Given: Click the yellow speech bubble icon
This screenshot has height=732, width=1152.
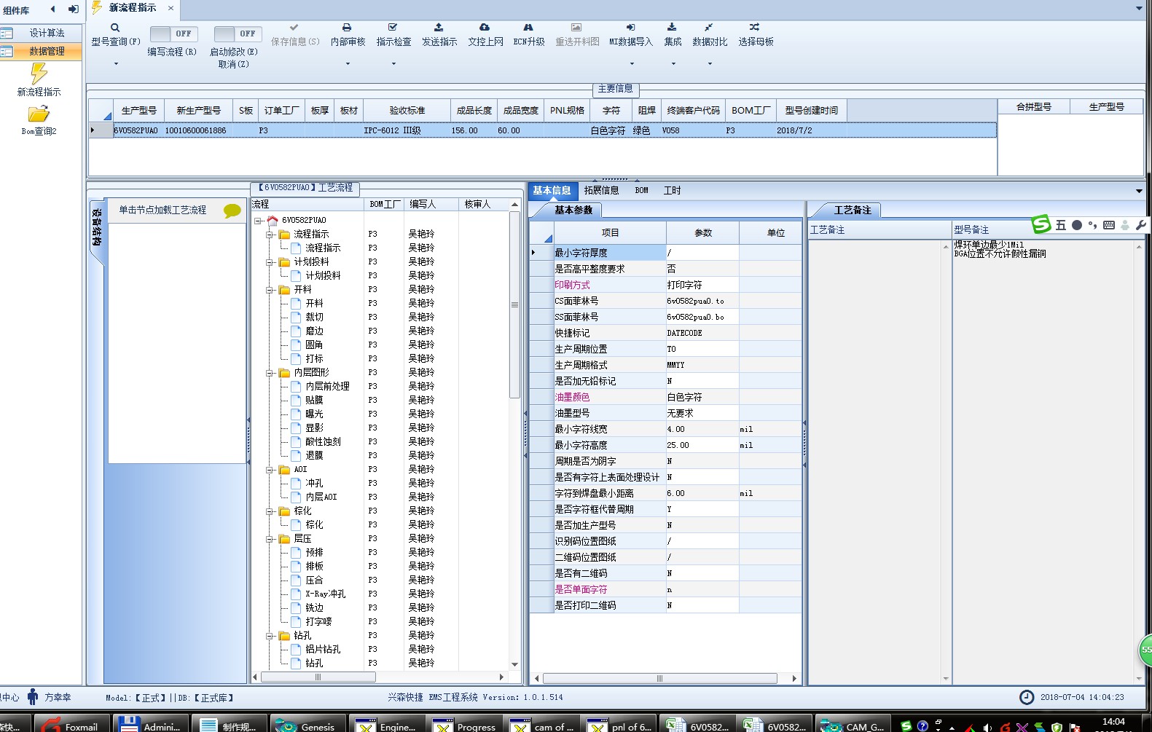Looking at the screenshot, I should click(x=232, y=211).
